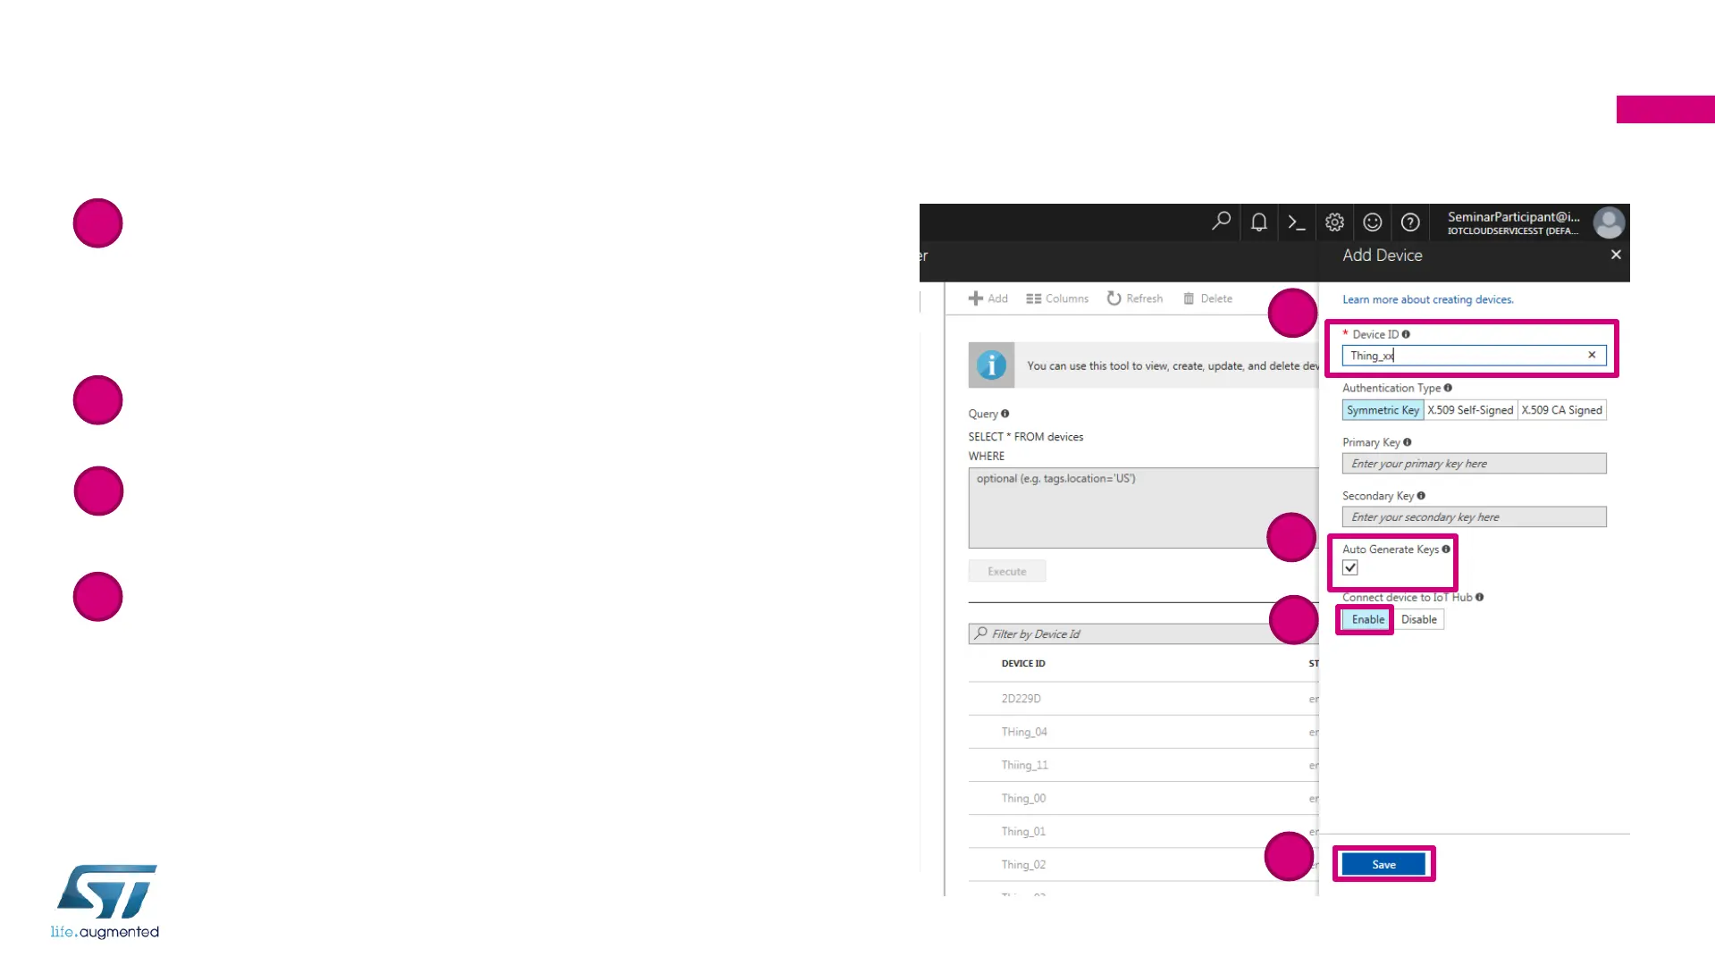
Task: Select Symmetric Key authentication
Action: 1383,410
